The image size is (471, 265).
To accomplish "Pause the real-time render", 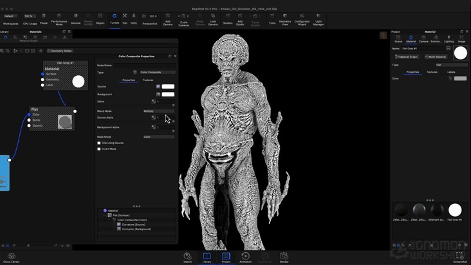I will [x=44, y=19].
